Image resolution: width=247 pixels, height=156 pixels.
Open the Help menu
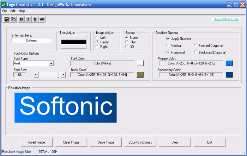(x=22, y=11)
